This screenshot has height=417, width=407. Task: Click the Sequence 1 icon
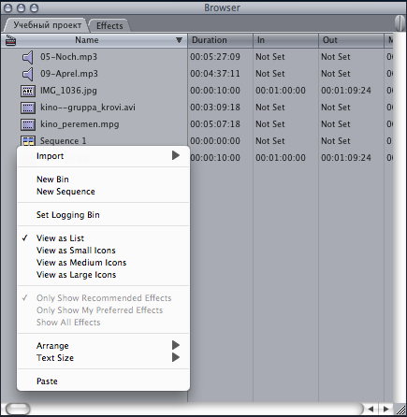28,140
